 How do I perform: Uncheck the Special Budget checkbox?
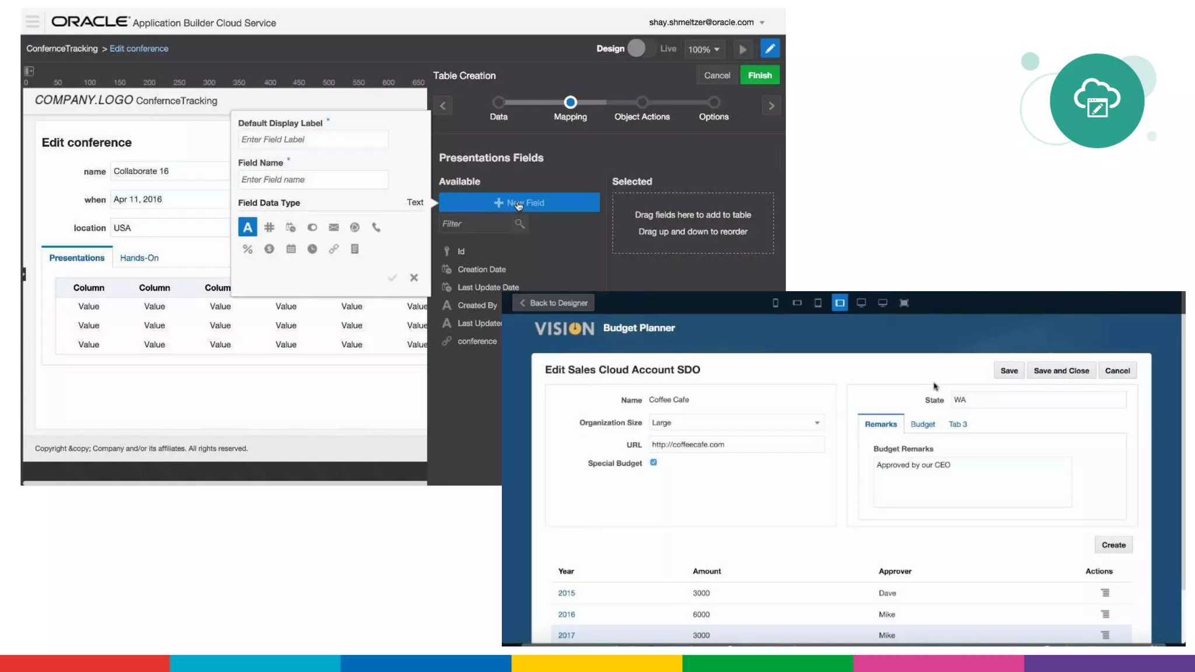pos(654,462)
